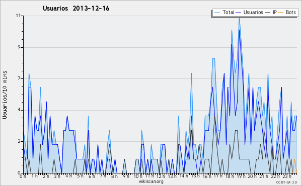Click the '2 h' x-axis label
The image size is (302, 186).
46,176
